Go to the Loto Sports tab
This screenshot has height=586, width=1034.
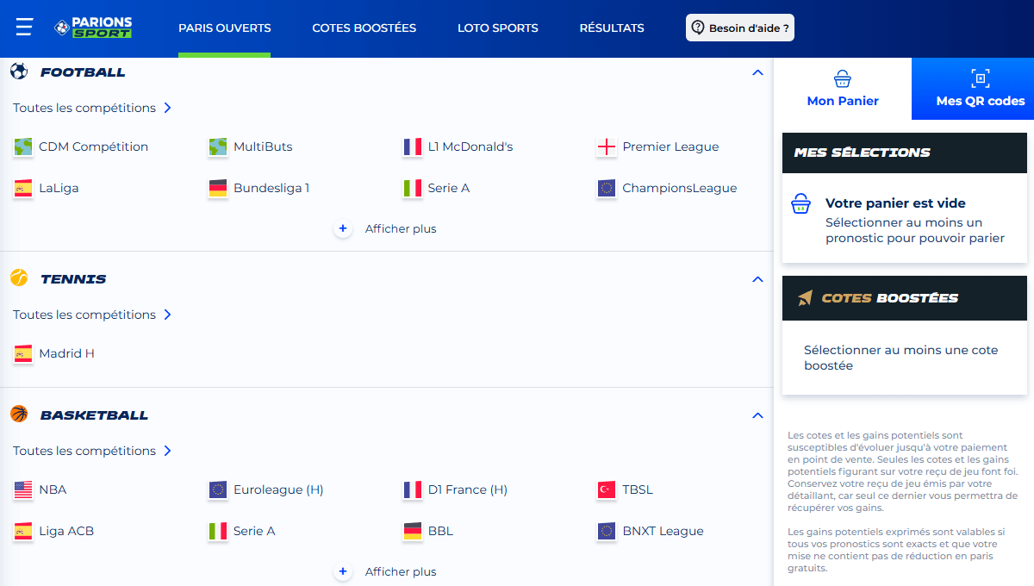(x=498, y=28)
